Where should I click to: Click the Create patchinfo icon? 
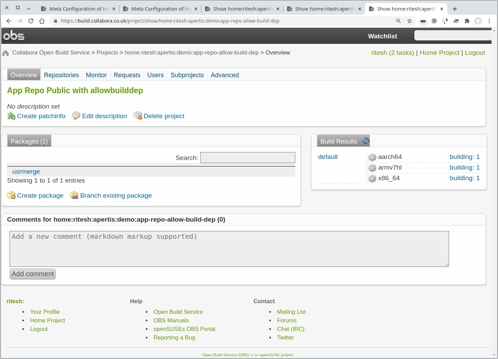11,116
